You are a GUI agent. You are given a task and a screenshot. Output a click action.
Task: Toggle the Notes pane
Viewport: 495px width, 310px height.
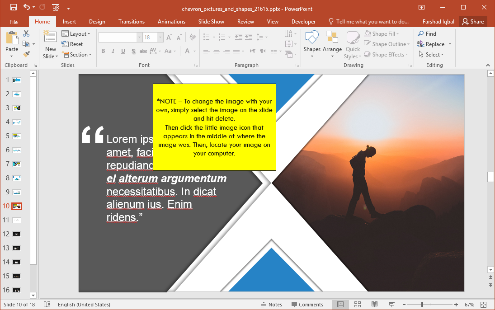point(271,305)
